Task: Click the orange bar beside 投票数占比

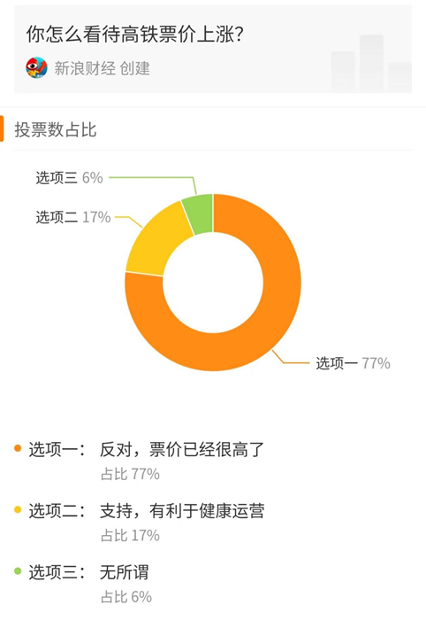Action: pos(2,128)
